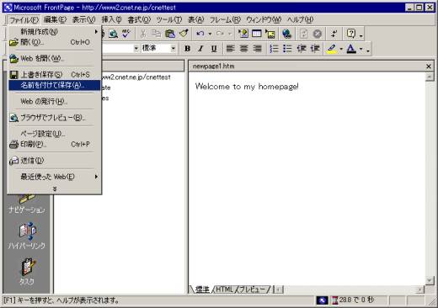Apply the font color A button
Viewport: 438px width, 308px height.
coord(351,49)
